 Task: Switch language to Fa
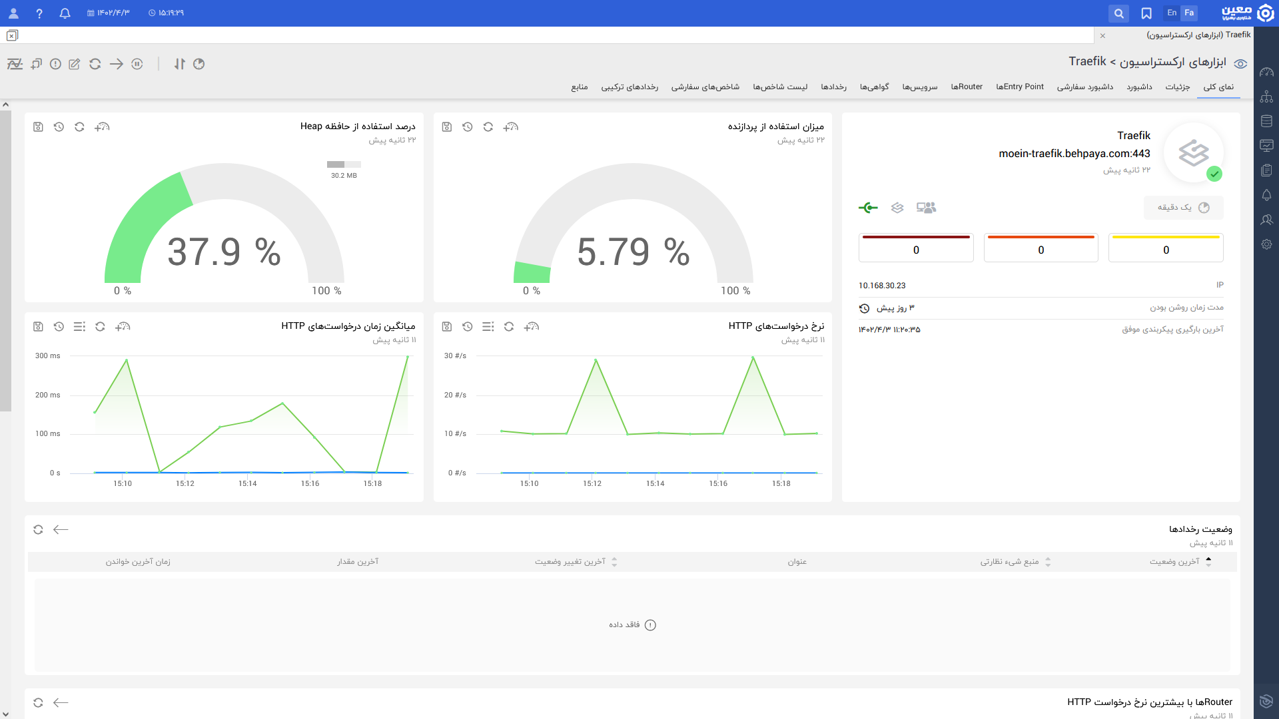(1189, 13)
